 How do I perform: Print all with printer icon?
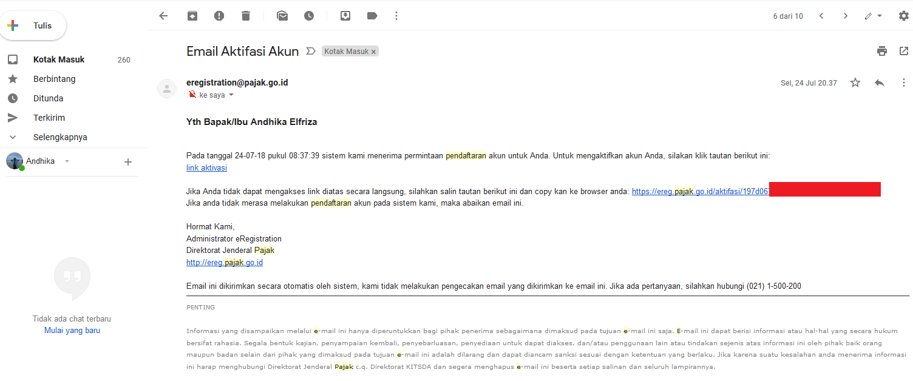[x=882, y=51]
